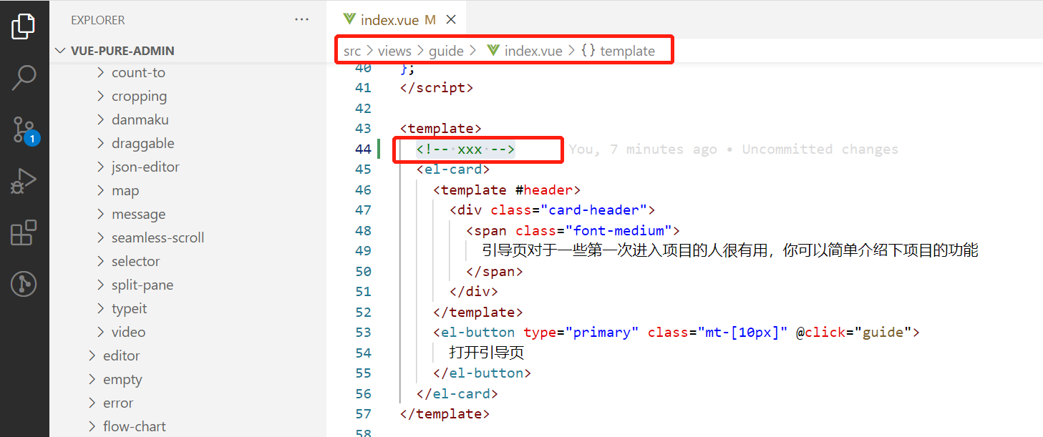Select the editor folder

[121, 355]
